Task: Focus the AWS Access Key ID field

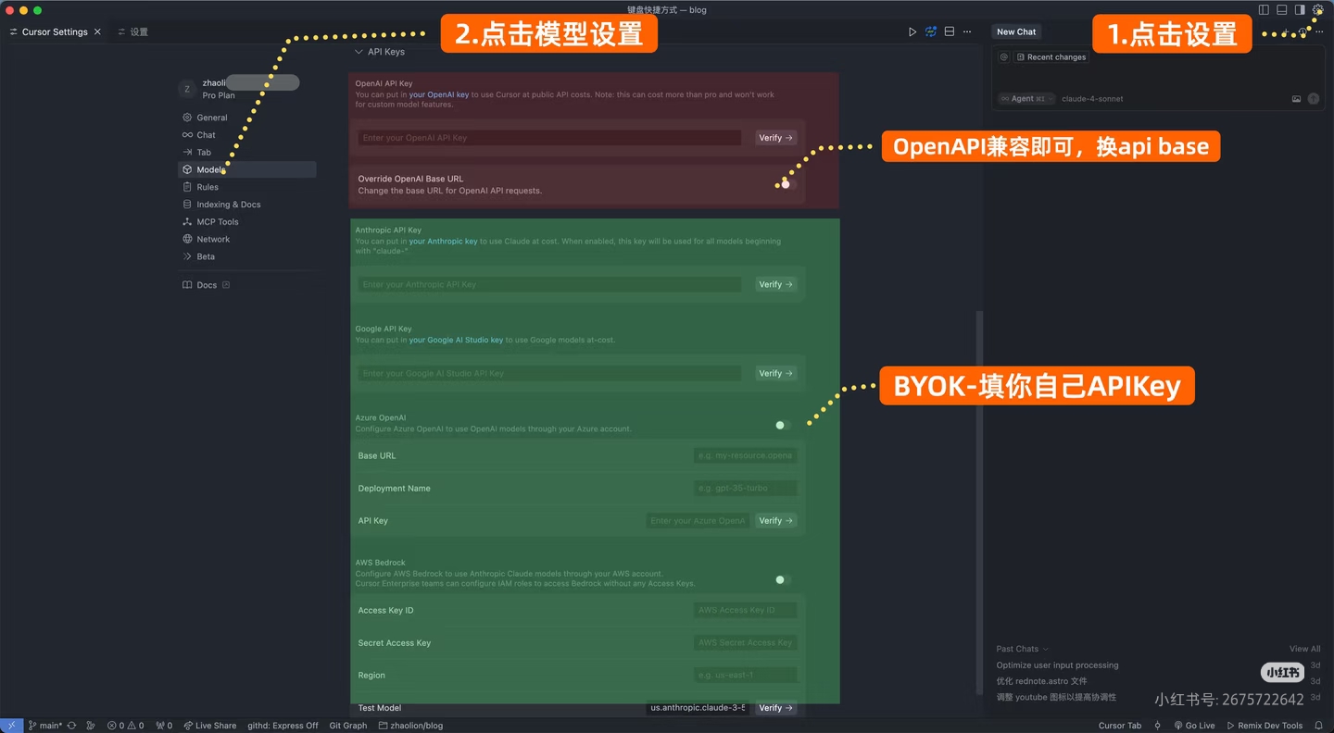Action: click(746, 610)
